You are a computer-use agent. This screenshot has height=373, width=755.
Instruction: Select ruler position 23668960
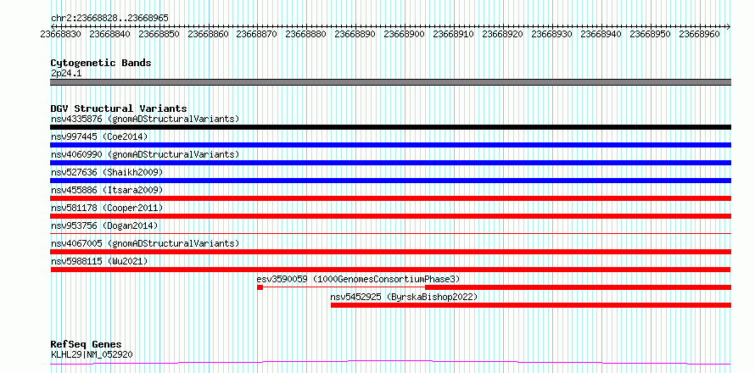[699, 34]
